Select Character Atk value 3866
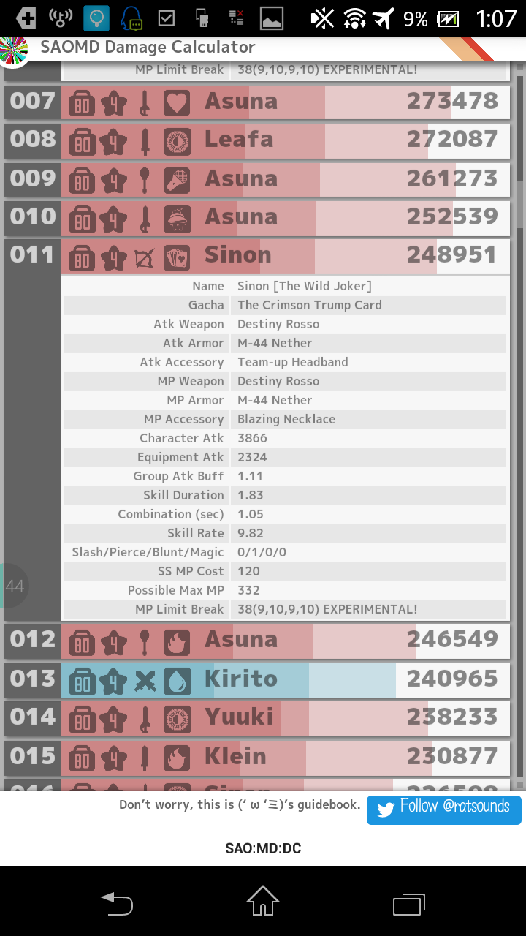 tap(253, 438)
